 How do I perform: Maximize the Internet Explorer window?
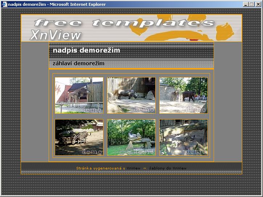point(252,4)
